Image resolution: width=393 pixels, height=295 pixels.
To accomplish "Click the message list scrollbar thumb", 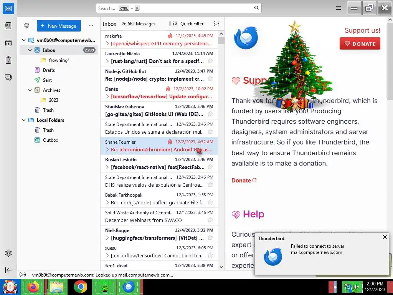I will 221,40.
